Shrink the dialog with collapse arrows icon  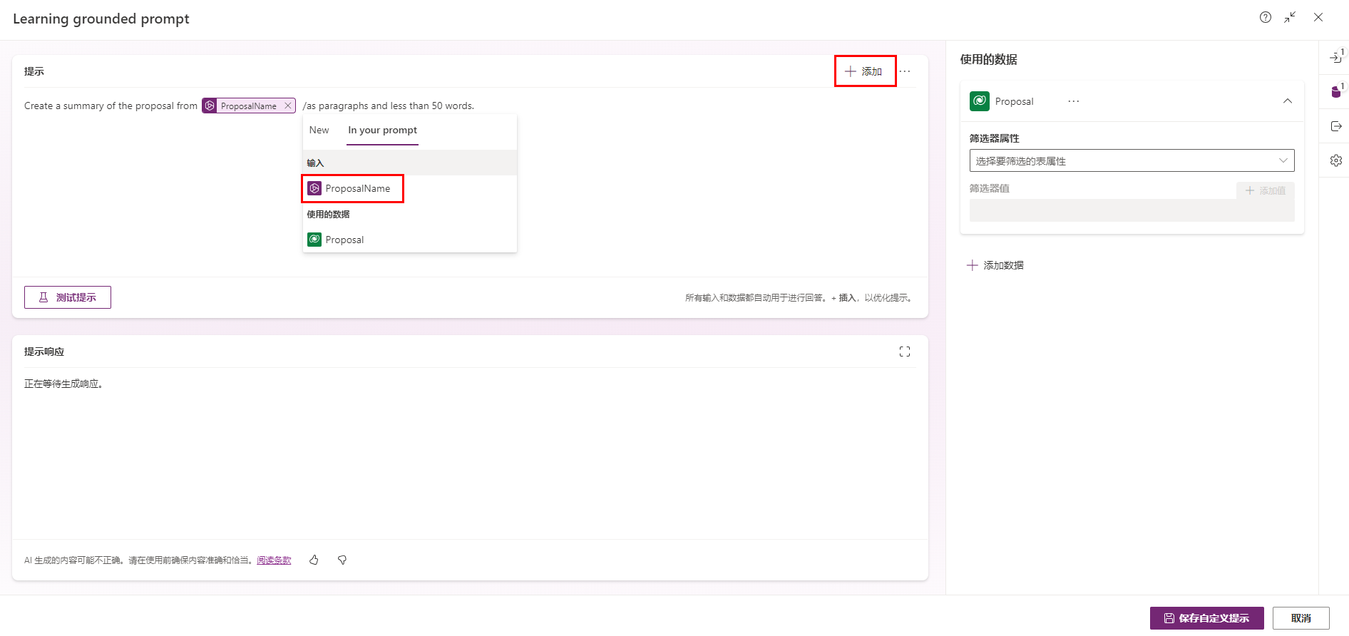[1290, 18]
